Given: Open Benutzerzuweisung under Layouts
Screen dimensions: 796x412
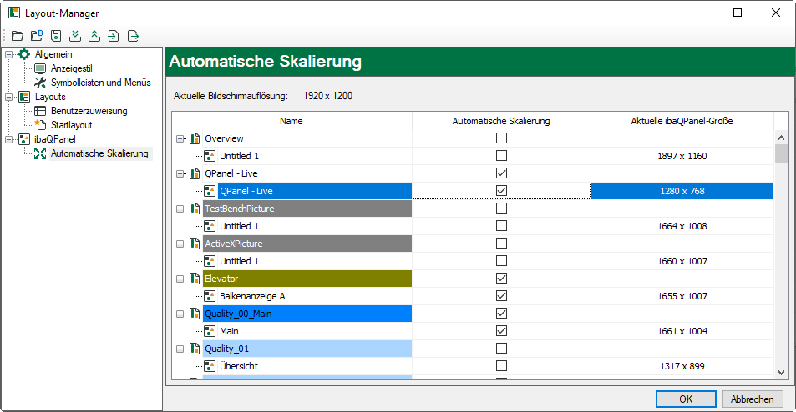Looking at the screenshot, I should click(89, 111).
